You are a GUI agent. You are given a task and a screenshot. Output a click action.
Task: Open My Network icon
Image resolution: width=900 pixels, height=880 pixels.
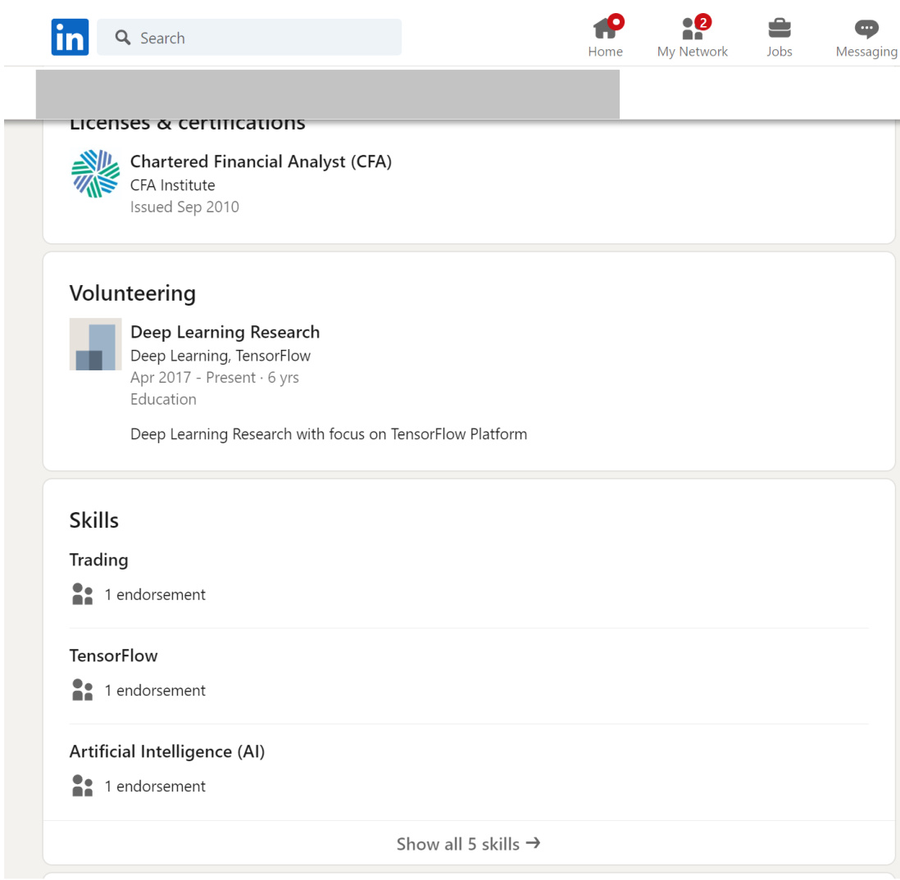(x=692, y=30)
